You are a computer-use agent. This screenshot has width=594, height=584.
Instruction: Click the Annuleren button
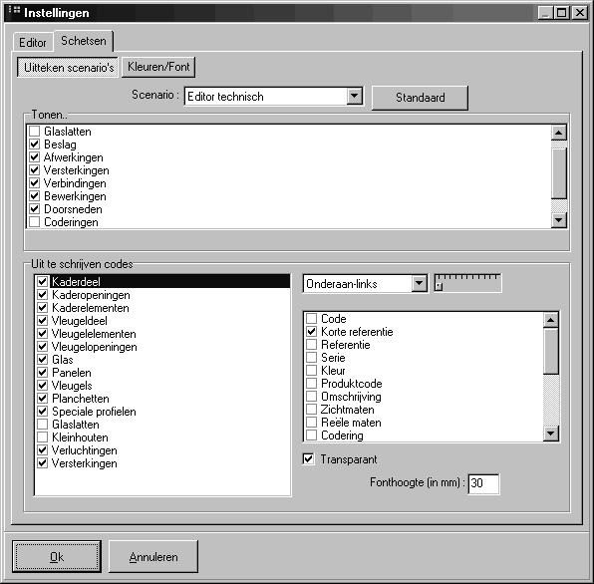153,557
